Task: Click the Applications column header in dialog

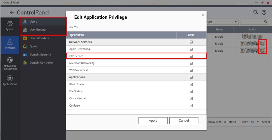Action: click(x=121, y=35)
